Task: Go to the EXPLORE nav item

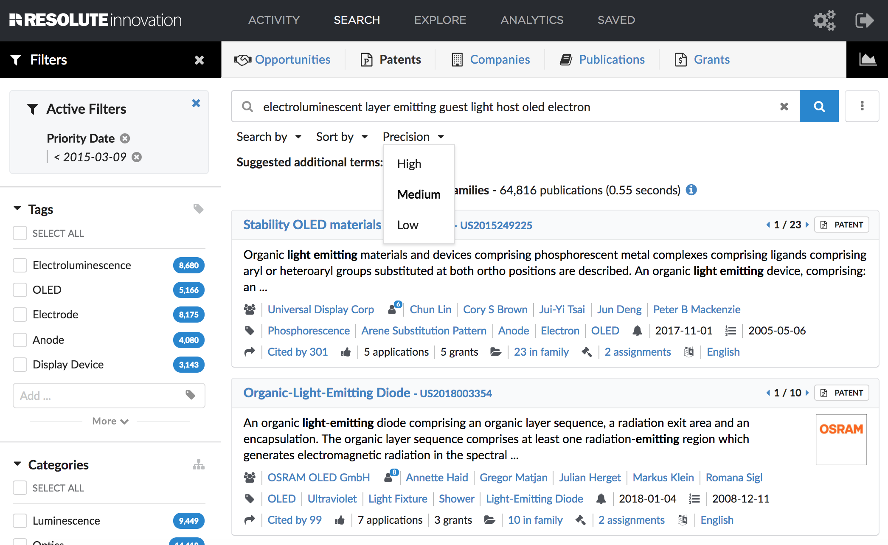Action: [x=440, y=20]
